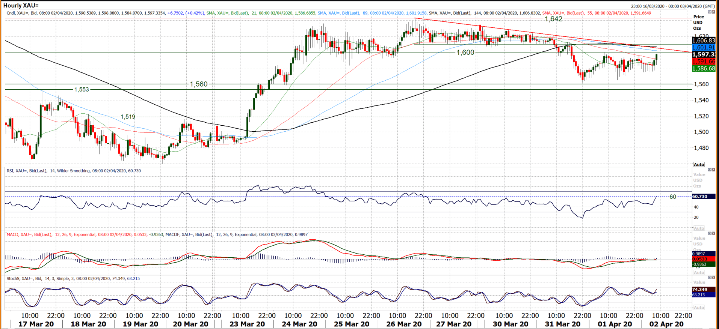Click the 1,597.33 last price tag

coord(704,55)
